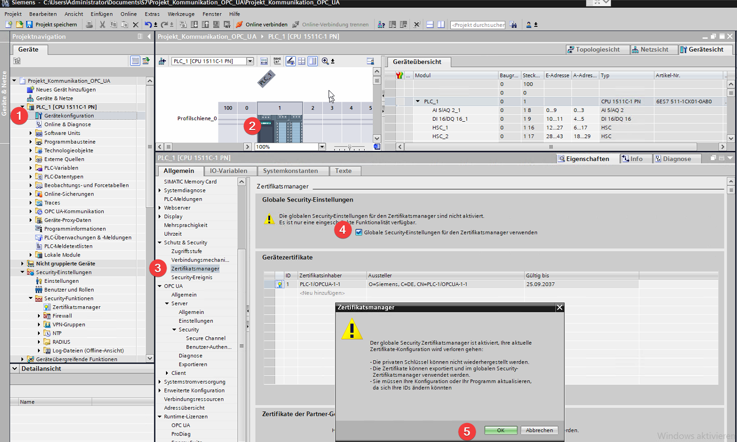737x442 pixels.
Task: Click the open project toolbar icon
Action: pos(19,24)
